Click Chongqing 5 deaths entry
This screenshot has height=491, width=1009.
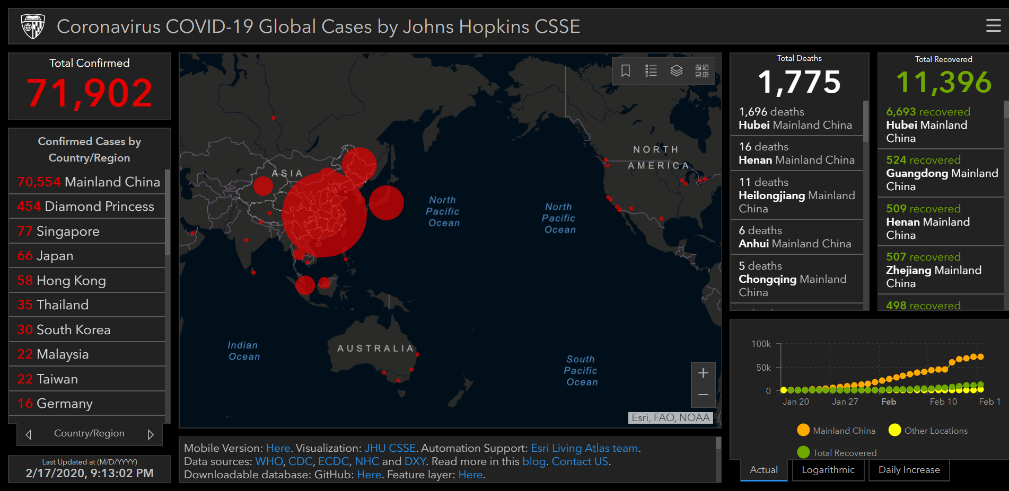796,279
